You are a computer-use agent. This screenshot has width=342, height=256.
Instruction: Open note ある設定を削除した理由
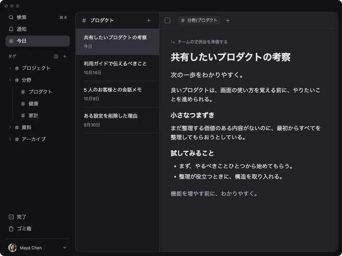pyautogui.click(x=117, y=120)
